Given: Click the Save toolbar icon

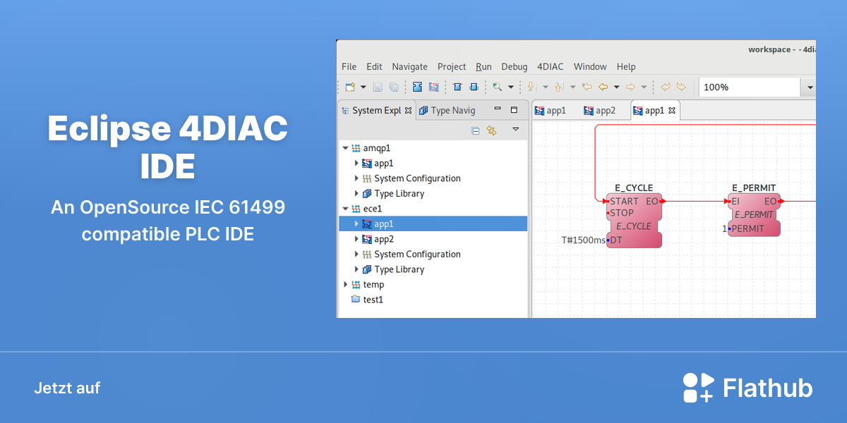Looking at the screenshot, I should (378, 87).
